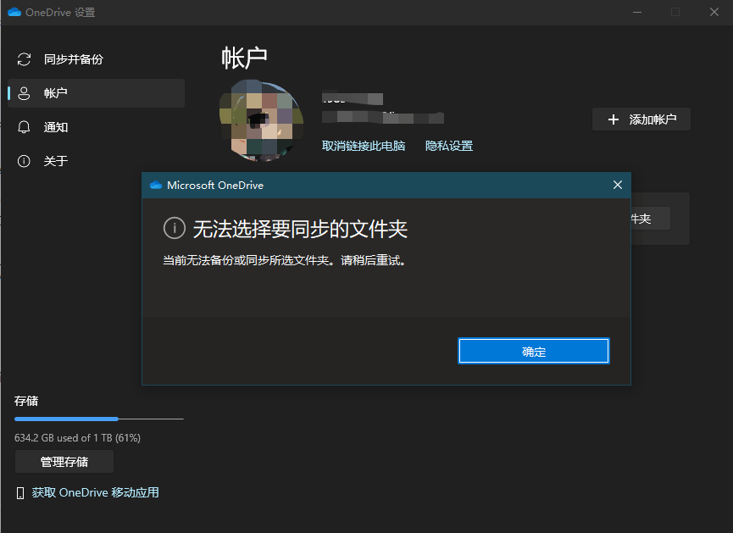Screen dimensions: 733x533
Task: Open the 帐户 sidebar tab
Action: [97, 93]
